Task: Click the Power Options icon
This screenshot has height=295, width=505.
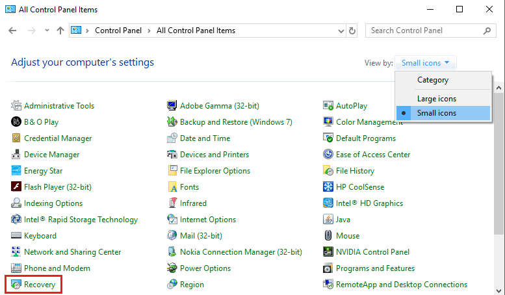Action: [172, 268]
